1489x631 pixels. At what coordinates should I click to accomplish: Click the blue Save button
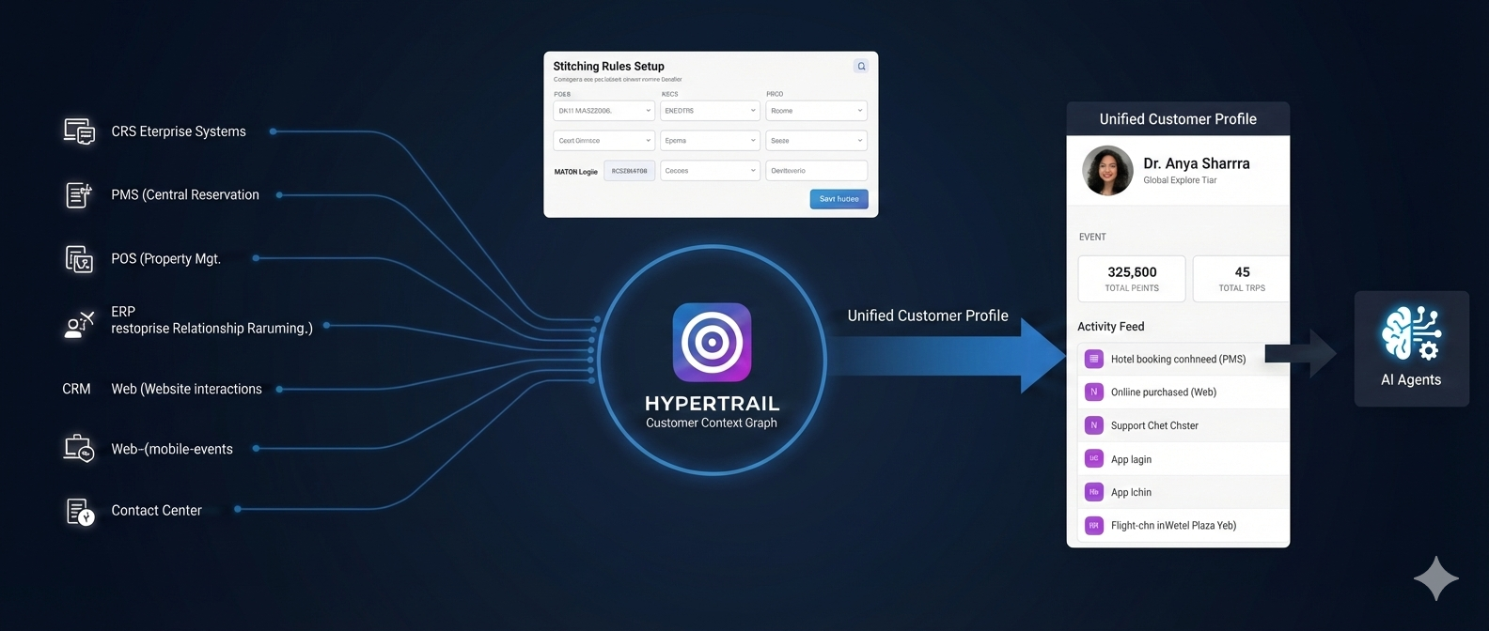(x=839, y=199)
